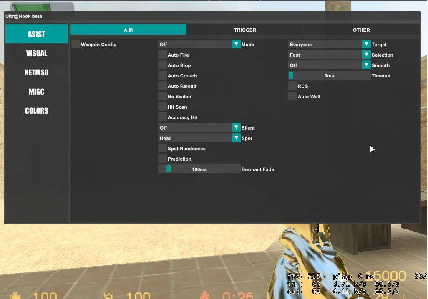Enable the Weapon Config checkbox
This screenshot has width=428, height=299.
point(76,45)
